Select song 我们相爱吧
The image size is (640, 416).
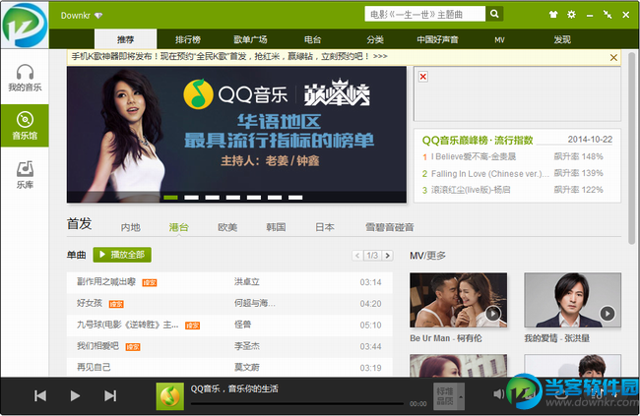(97, 346)
